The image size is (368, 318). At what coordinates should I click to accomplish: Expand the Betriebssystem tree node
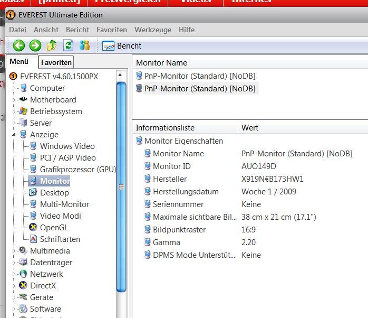14,111
